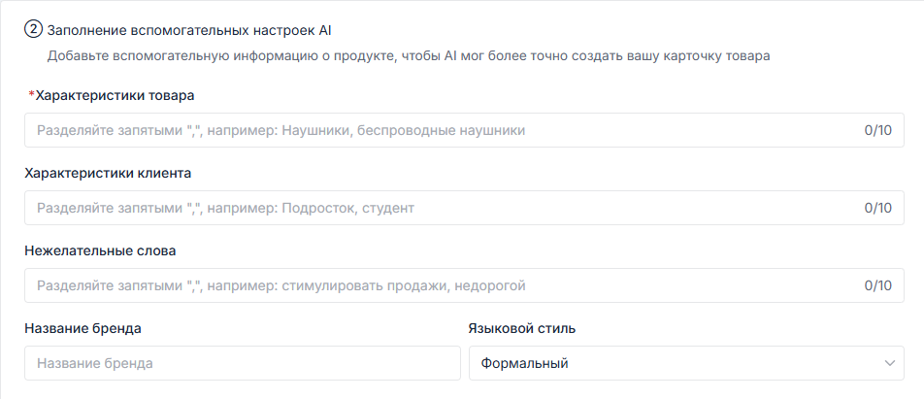Click the Характеристики клиента label

(108, 173)
